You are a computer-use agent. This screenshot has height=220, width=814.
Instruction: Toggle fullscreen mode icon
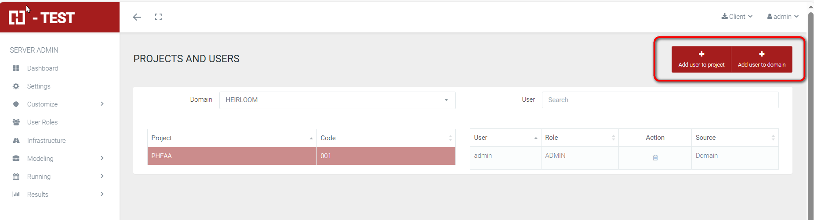click(x=158, y=17)
